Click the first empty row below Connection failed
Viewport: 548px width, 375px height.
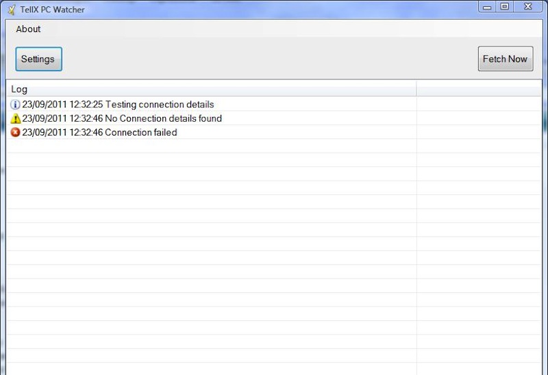(206, 146)
